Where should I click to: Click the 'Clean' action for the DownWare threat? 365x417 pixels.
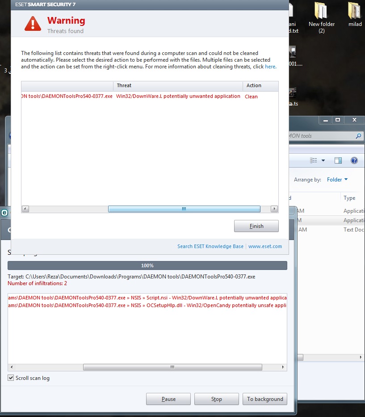[x=251, y=97]
